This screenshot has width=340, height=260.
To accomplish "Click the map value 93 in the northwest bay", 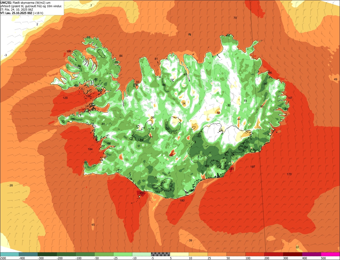I will click(x=138, y=82).
